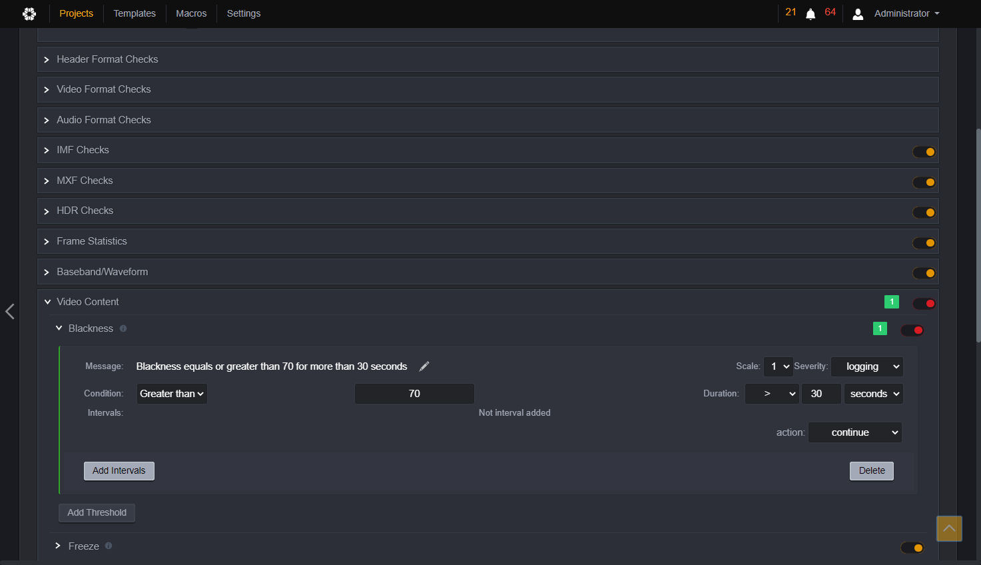Show the Freeze info icon

pyautogui.click(x=109, y=546)
